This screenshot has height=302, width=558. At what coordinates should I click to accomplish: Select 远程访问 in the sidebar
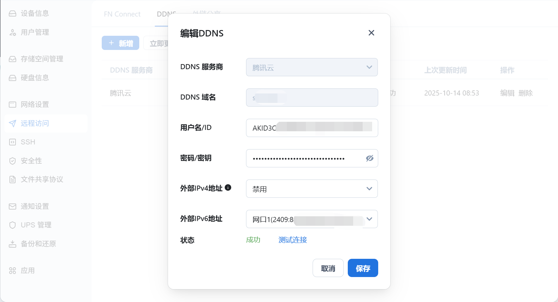coord(46,123)
